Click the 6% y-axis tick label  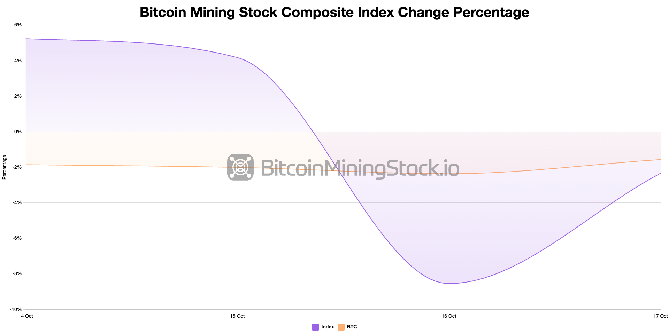pos(18,25)
